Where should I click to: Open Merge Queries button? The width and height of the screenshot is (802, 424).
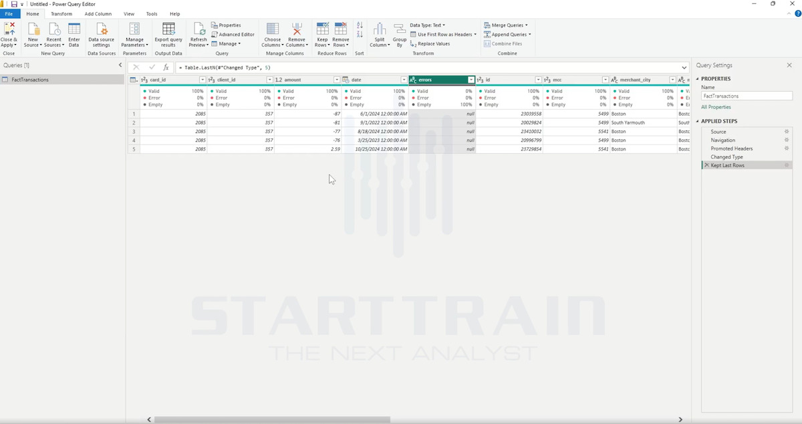505,25
